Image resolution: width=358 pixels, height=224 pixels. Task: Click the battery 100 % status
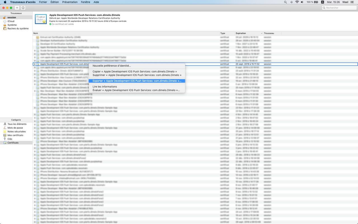pyautogui.click(x=312, y=2)
